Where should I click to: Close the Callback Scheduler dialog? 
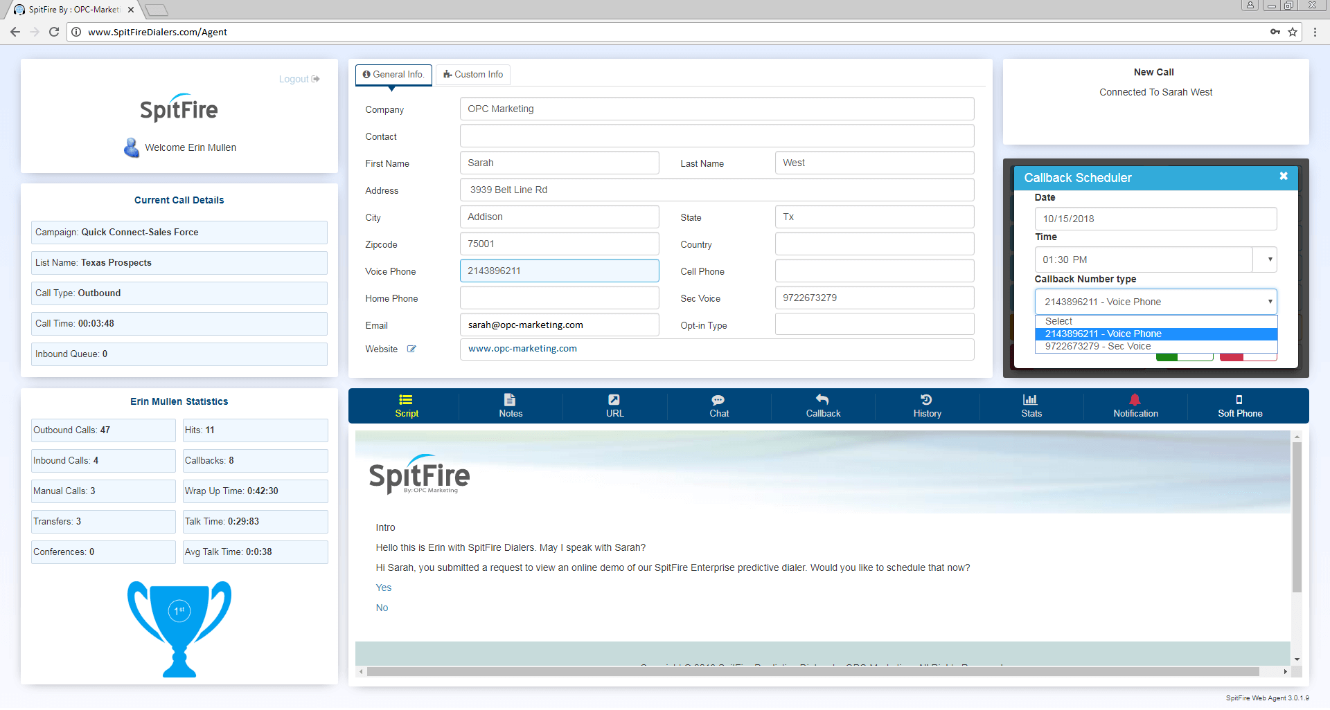click(1284, 176)
